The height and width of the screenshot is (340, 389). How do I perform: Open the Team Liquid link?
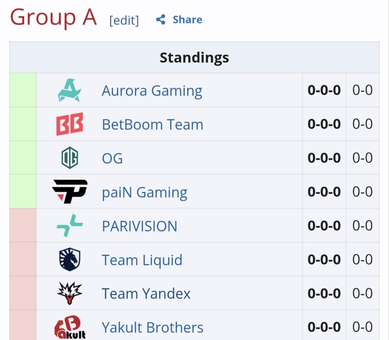tap(142, 260)
